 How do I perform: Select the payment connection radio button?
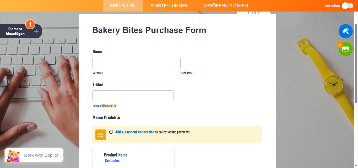(111, 132)
